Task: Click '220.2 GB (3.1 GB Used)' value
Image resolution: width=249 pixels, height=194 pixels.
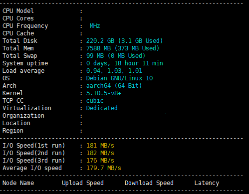Action: click(124, 41)
